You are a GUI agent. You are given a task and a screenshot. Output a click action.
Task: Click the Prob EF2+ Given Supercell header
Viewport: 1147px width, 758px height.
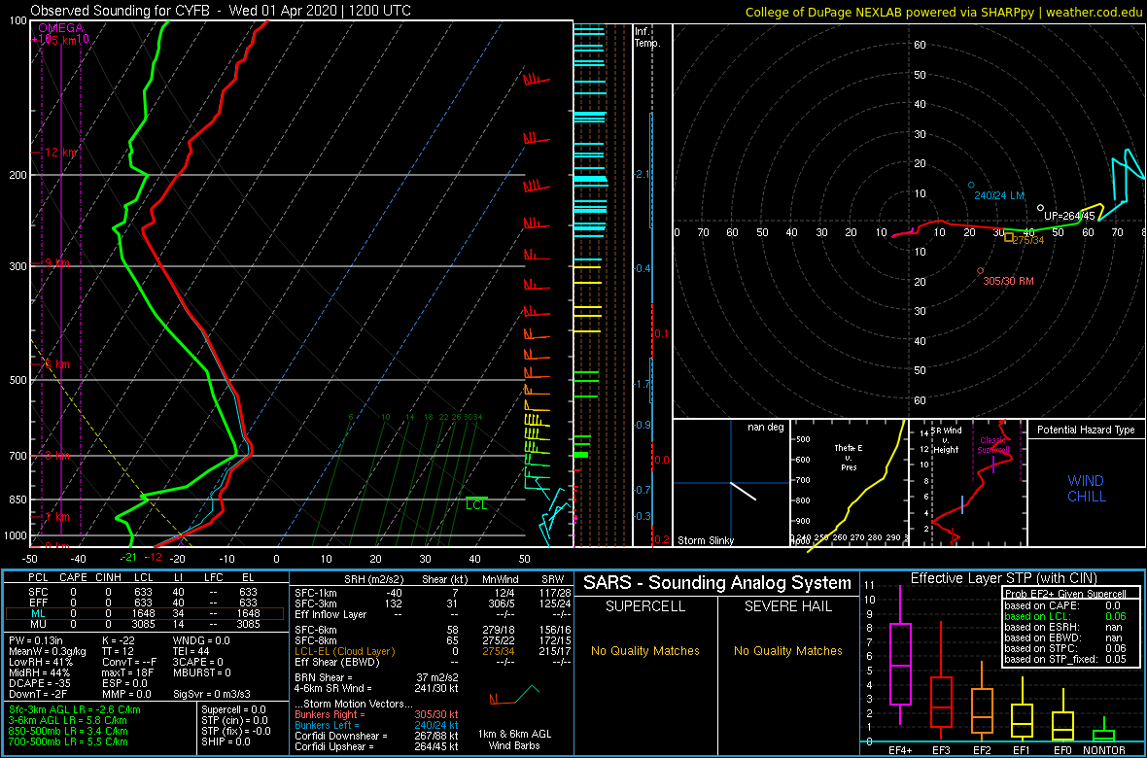[1063, 594]
